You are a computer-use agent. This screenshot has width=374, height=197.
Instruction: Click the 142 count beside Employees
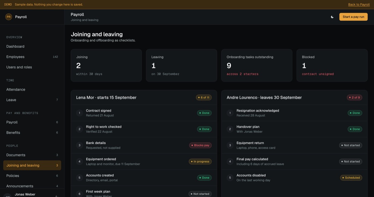[55, 57]
